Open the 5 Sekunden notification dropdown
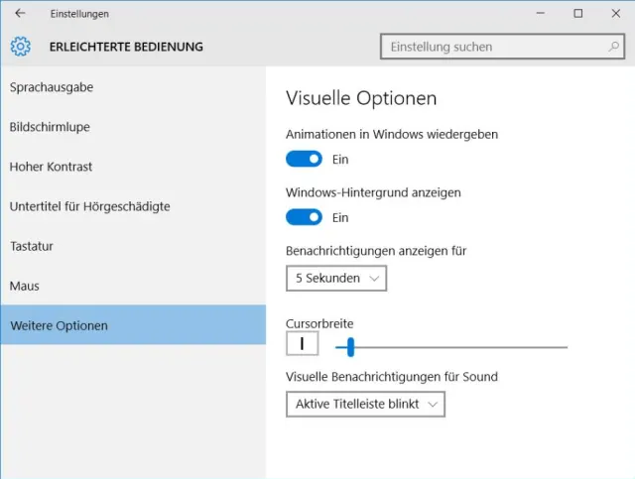Screen dimensions: 635x479 coord(336,279)
